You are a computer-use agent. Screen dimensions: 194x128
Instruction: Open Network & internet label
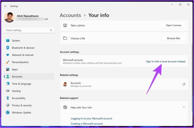coord(23,55)
